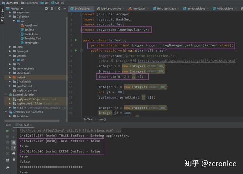
Task: Stop the running process in Run panel
Action: [7, 136]
